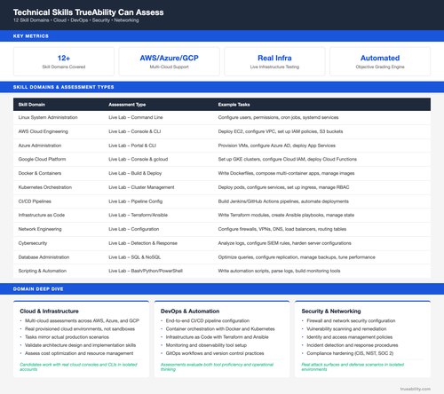The height and width of the screenshot is (394, 444).
Task: Click 'Infrastructure as Code' table cell
Action: point(42,215)
